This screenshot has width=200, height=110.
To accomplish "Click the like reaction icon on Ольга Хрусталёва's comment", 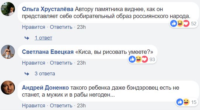I will click(174, 24).
